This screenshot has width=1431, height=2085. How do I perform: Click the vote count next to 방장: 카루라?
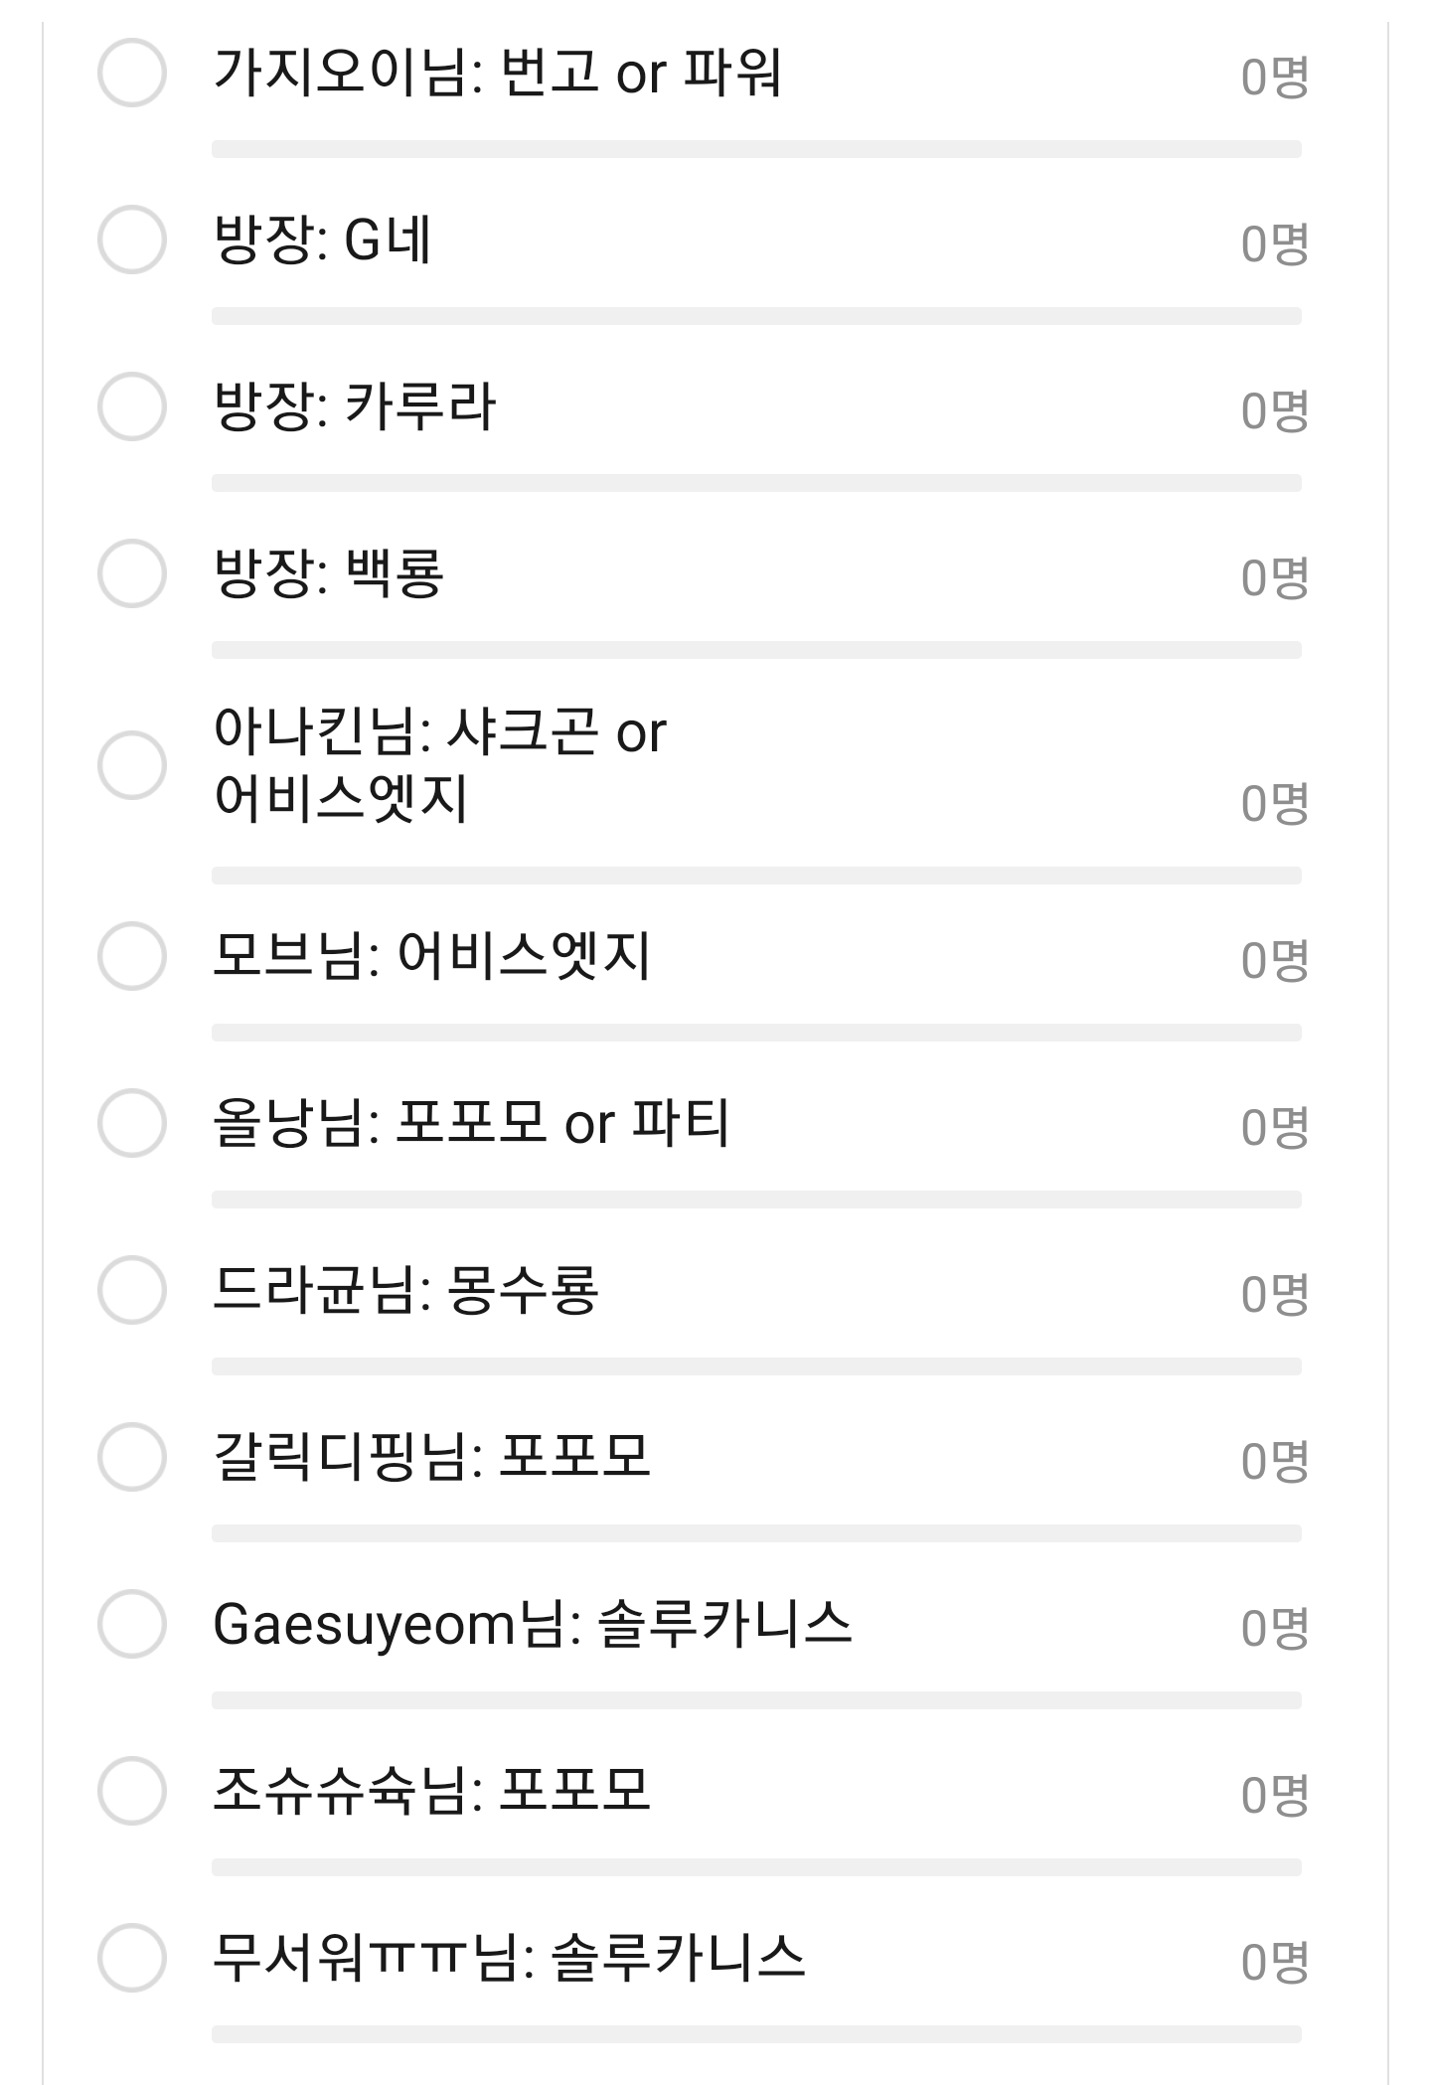(1274, 410)
